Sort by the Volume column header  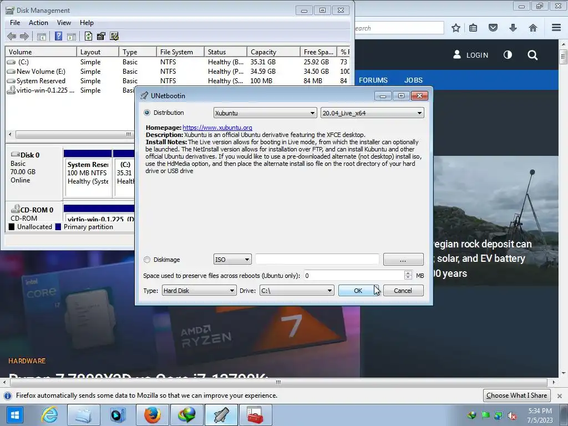(x=41, y=52)
